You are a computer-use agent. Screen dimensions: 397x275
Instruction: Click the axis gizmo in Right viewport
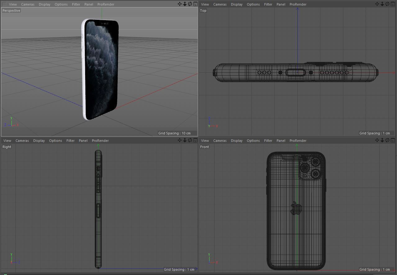[15, 259]
